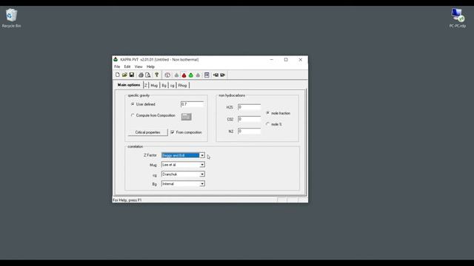Click the 'For Help, press F1' status text
The width and height of the screenshot is (474, 266).
click(127, 200)
